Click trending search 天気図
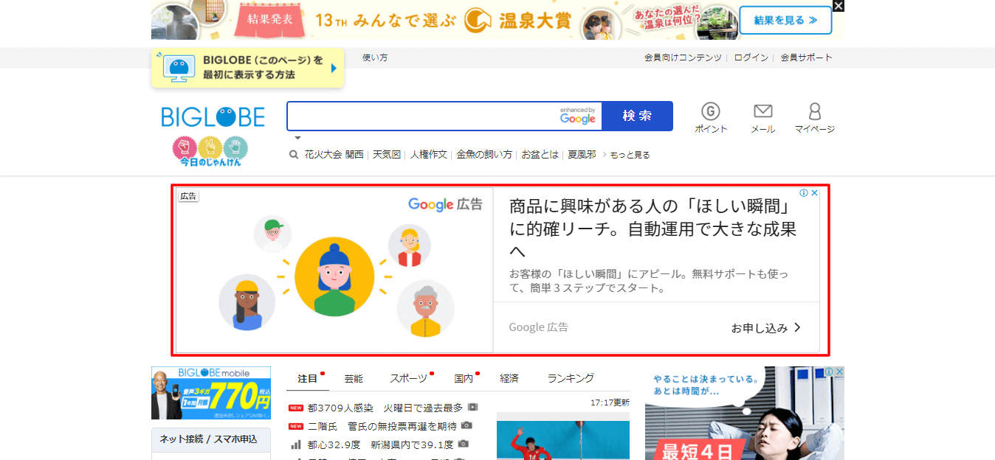Viewport: 995px width, 460px height. tap(387, 155)
